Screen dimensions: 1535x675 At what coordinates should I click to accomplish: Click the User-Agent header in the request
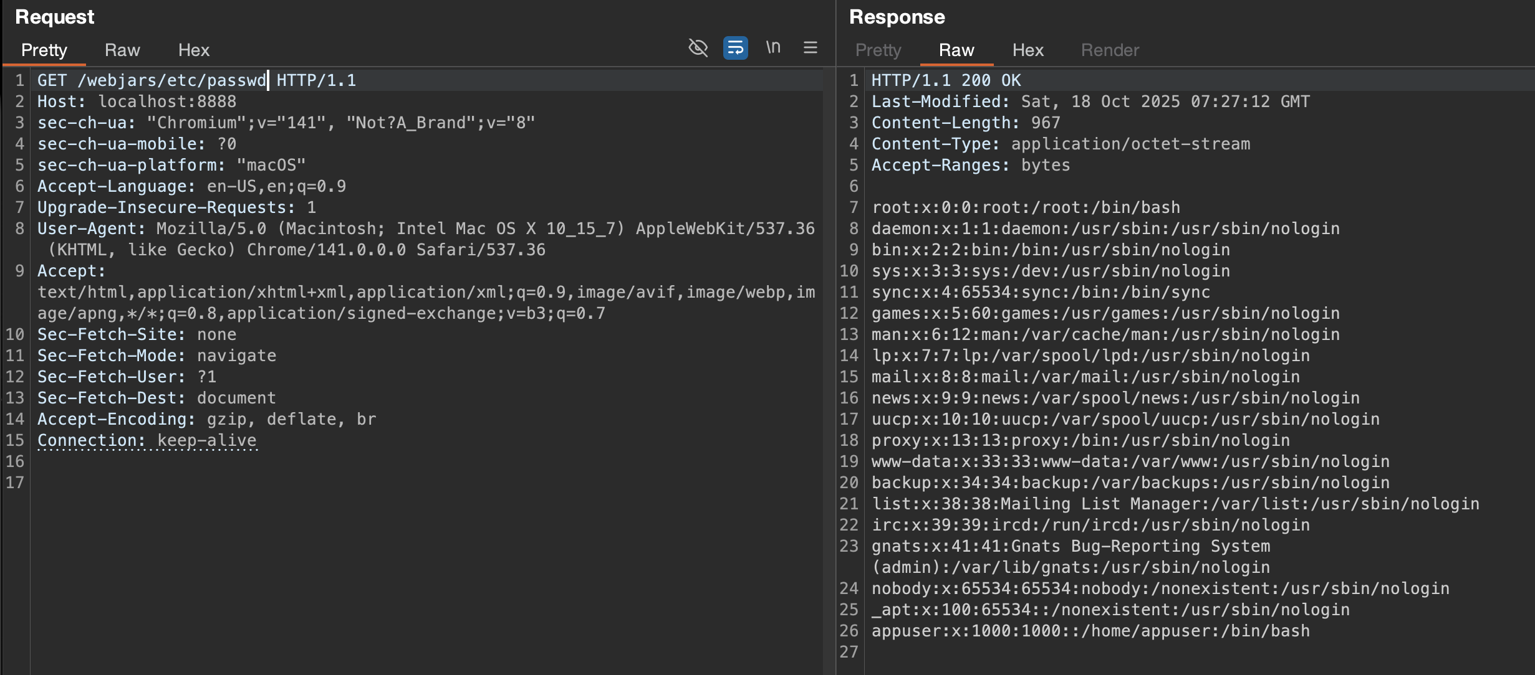91,229
